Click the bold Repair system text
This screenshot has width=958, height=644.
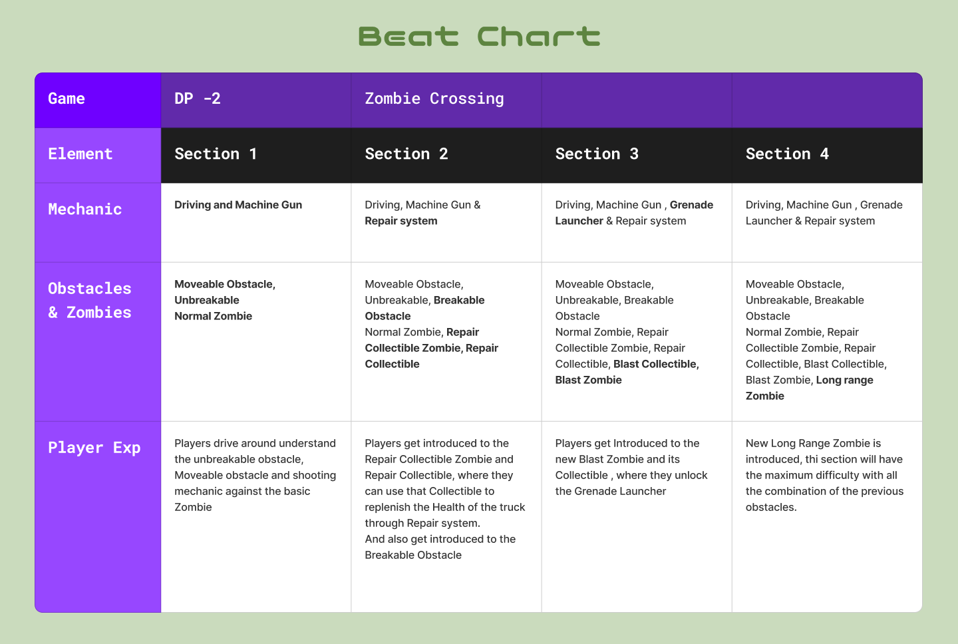coord(401,221)
